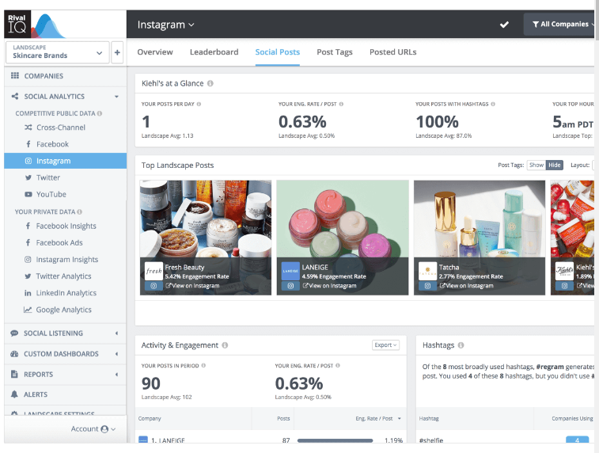Screen dimensions: 599x453
Task: Click the Reports document icon
Action: [x=14, y=375]
